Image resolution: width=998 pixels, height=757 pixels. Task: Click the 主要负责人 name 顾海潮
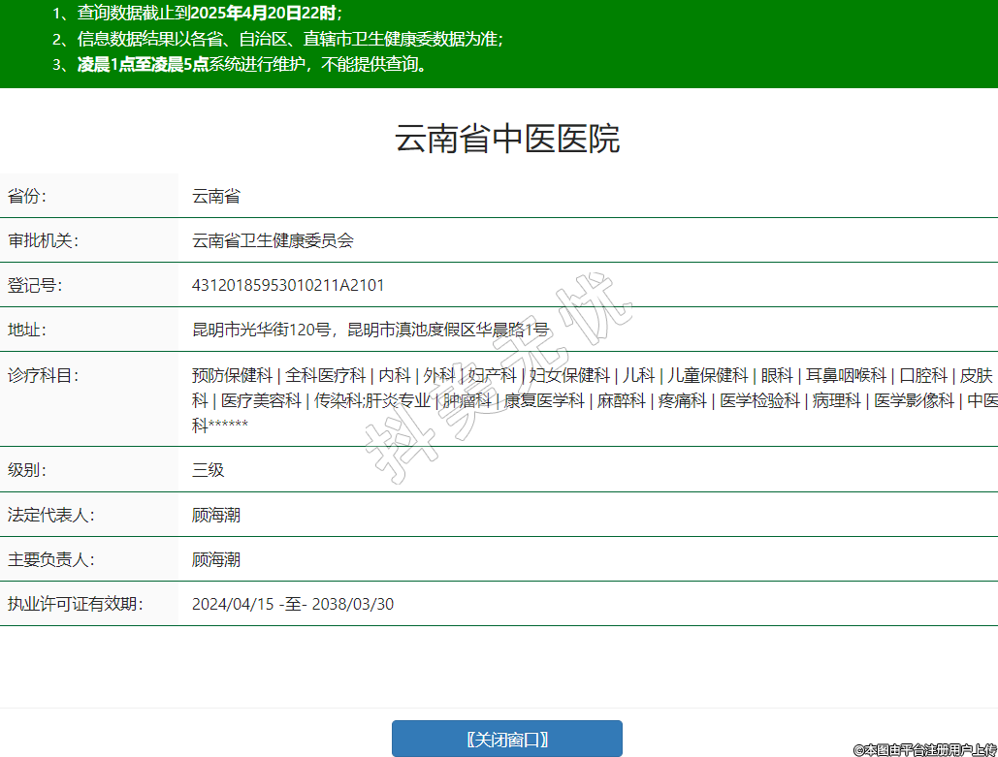215,559
